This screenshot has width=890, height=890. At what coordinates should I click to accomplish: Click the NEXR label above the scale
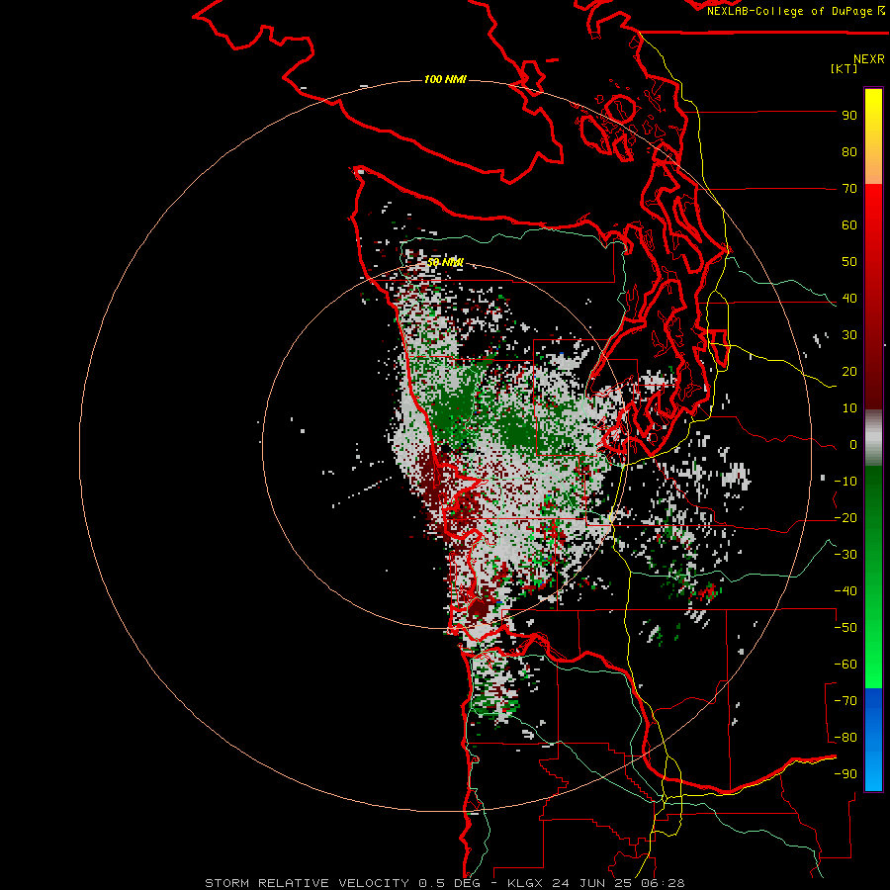[868, 59]
